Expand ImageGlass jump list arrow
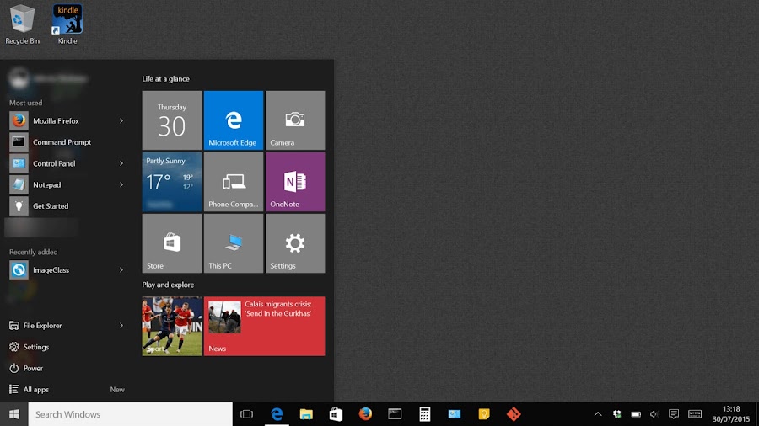The height and width of the screenshot is (426, 759). click(121, 270)
